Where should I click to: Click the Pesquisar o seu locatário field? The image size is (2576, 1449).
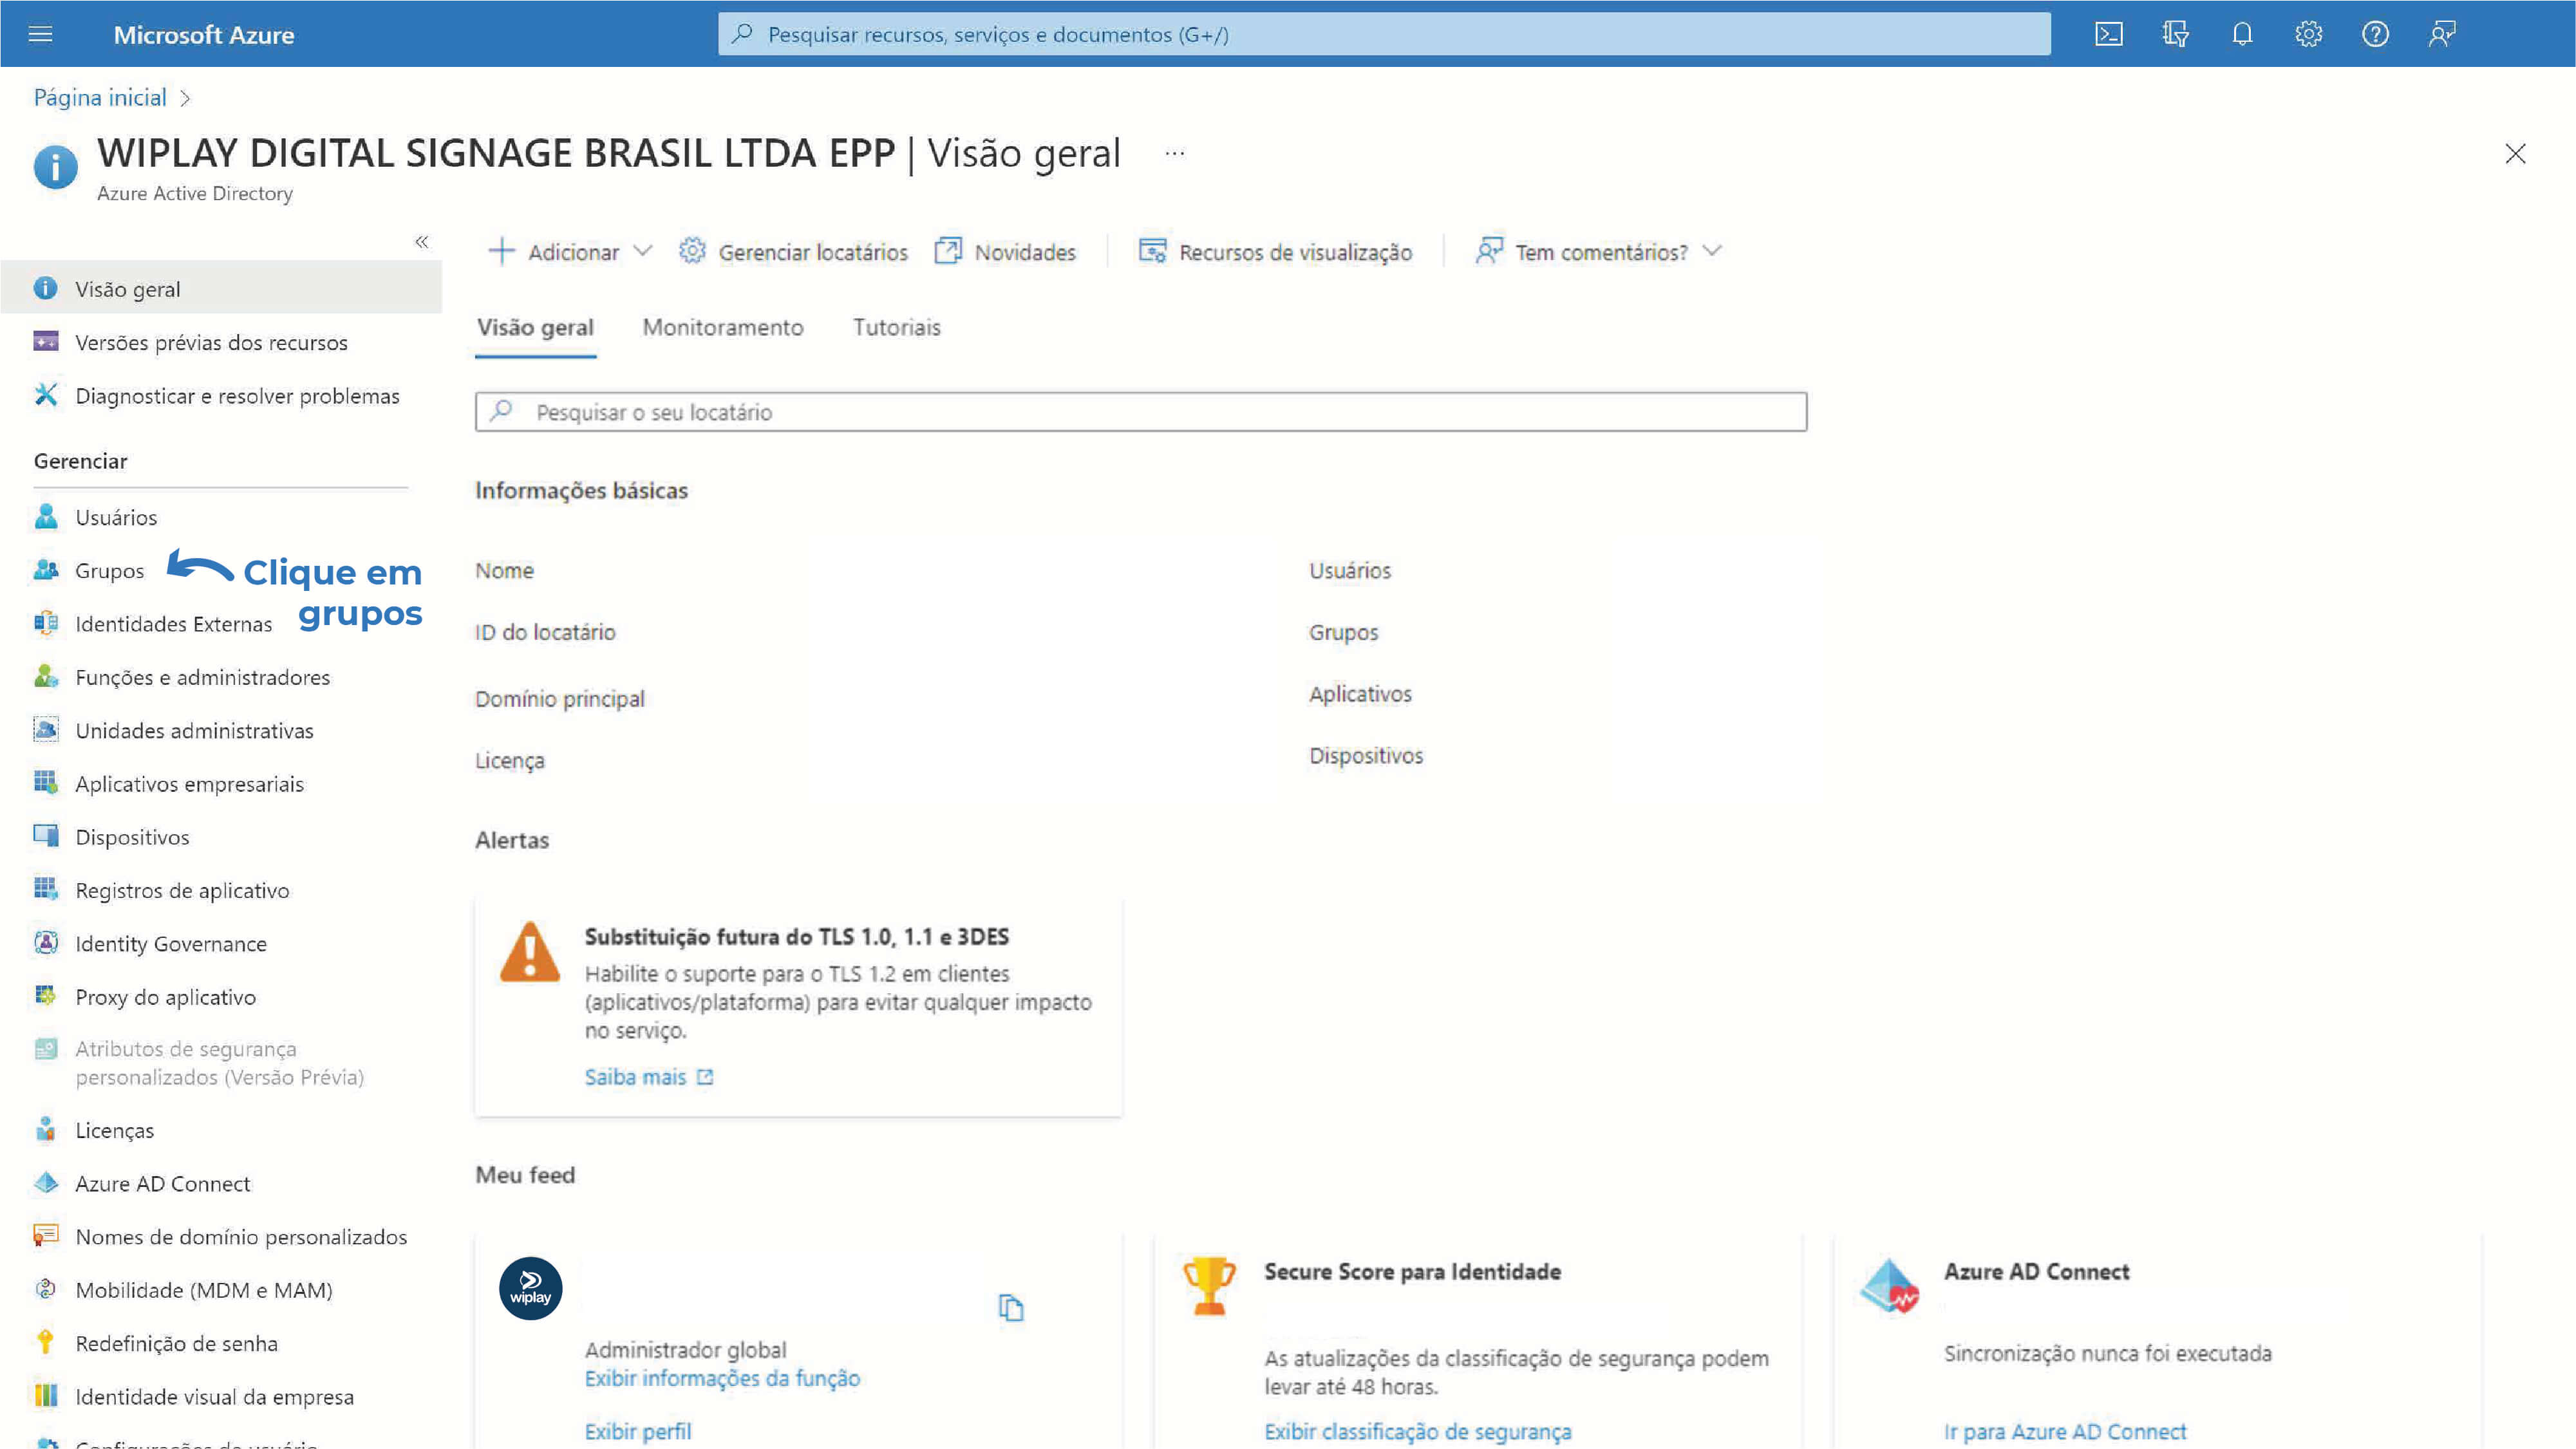1140,412
